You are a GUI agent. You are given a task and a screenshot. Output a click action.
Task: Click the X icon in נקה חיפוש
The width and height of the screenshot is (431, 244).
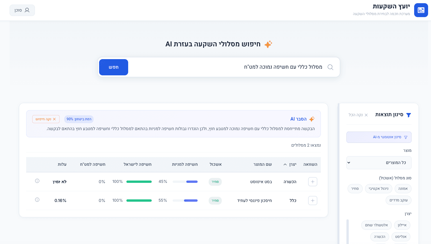54,119
